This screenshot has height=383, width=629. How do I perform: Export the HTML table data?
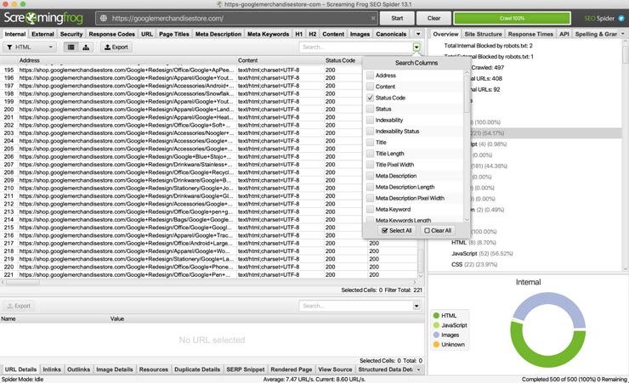(x=116, y=48)
